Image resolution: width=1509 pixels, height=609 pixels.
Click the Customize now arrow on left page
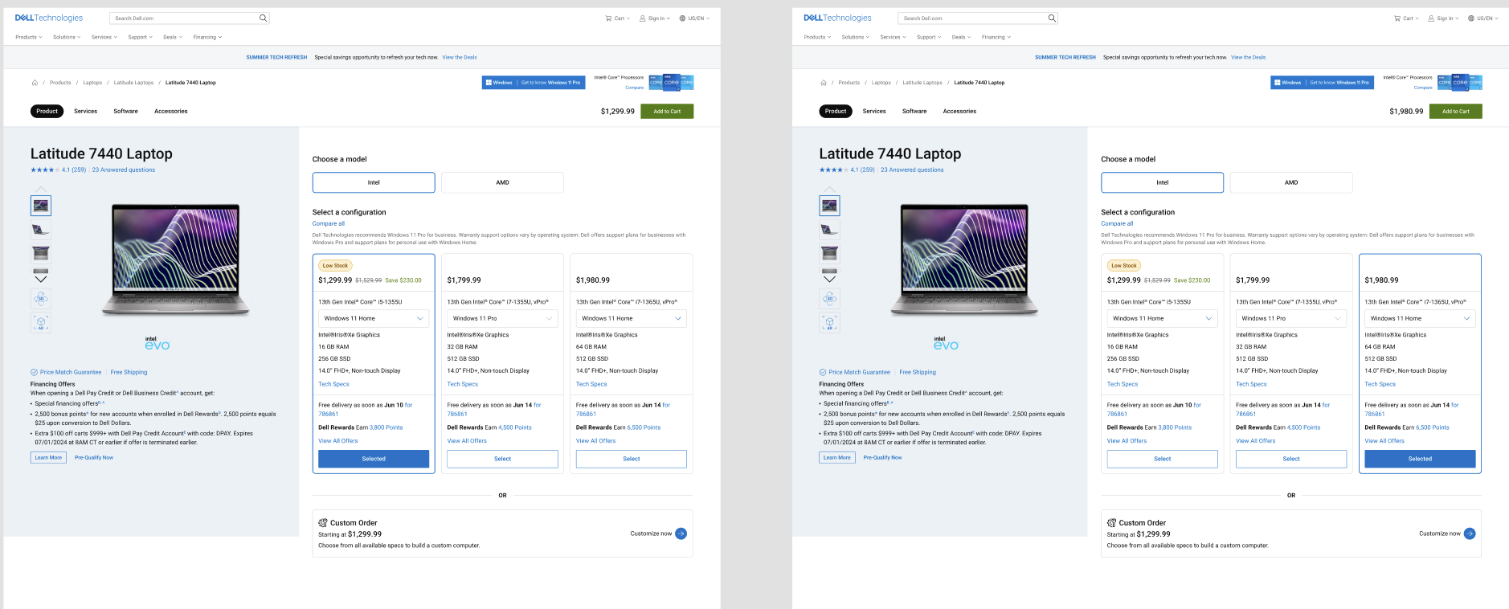click(681, 533)
